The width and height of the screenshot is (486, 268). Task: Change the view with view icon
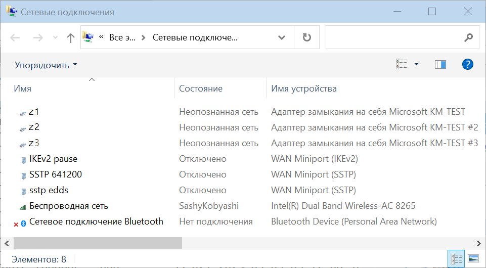[x=401, y=64]
